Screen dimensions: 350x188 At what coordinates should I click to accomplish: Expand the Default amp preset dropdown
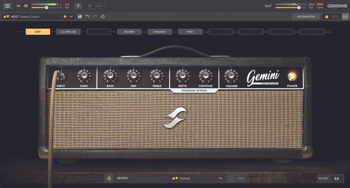221,178
